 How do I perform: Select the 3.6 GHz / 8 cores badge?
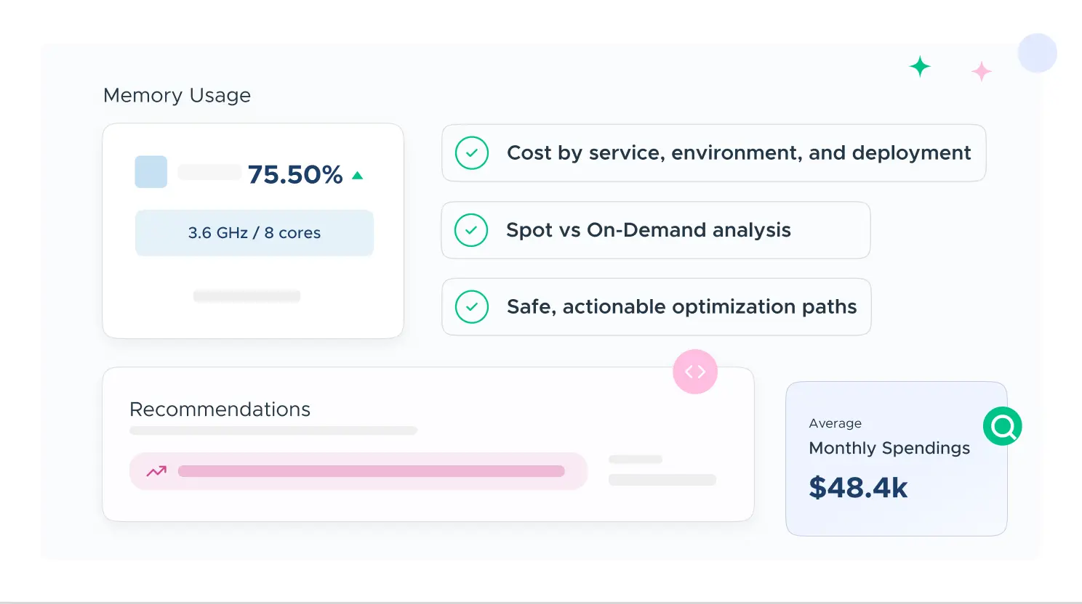[x=255, y=233]
